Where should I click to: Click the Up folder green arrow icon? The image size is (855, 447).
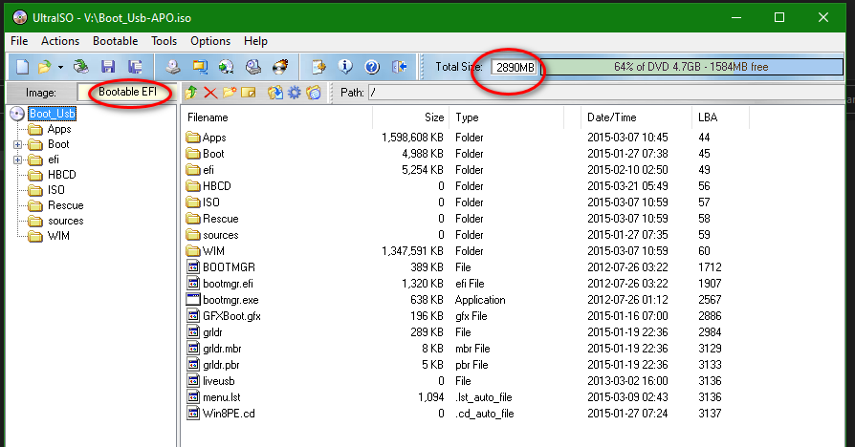(x=191, y=93)
